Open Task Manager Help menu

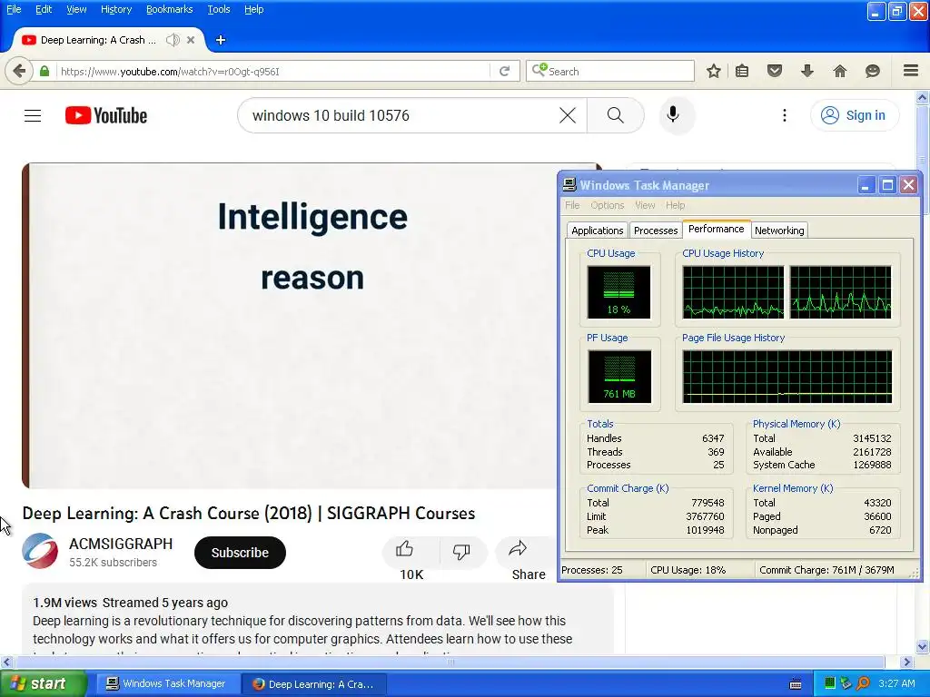(676, 205)
